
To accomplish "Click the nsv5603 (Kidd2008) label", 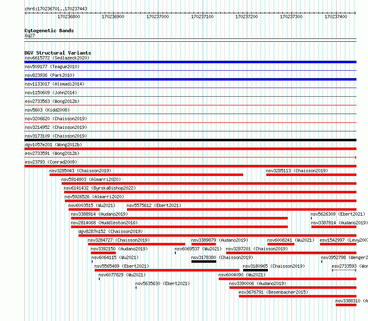I will click(x=47, y=110).
